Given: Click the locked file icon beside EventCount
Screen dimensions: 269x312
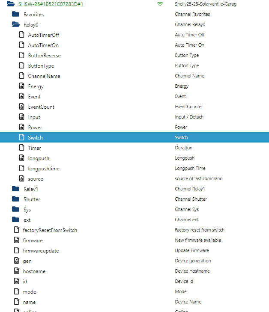Looking at the screenshot, I should coord(22,107).
